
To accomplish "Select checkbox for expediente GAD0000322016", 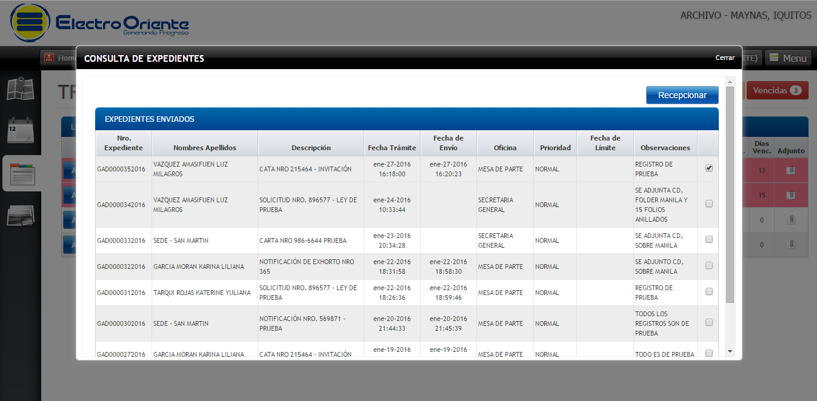I will [x=709, y=266].
